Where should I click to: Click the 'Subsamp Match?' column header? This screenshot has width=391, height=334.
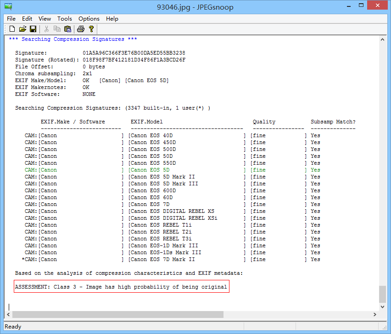(x=333, y=122)
